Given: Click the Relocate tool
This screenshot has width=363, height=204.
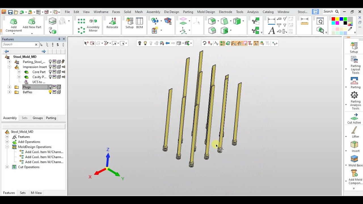Looking at the screenshot, I should click(x=112, y=23).
